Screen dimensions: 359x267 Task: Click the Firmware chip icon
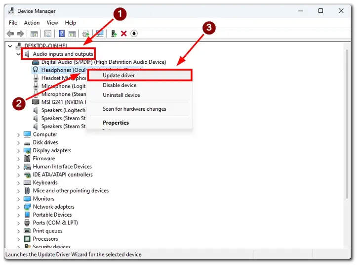[27, 159]
